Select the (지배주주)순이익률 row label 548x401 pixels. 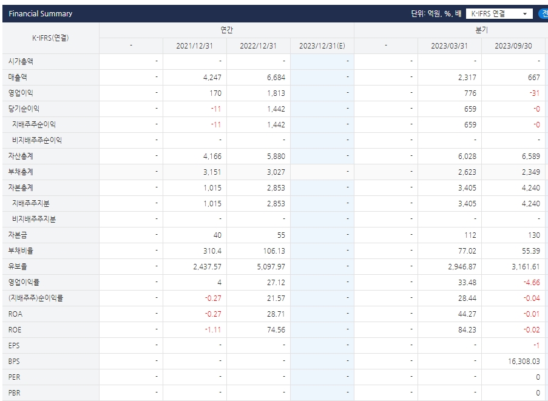coord(36,298)
